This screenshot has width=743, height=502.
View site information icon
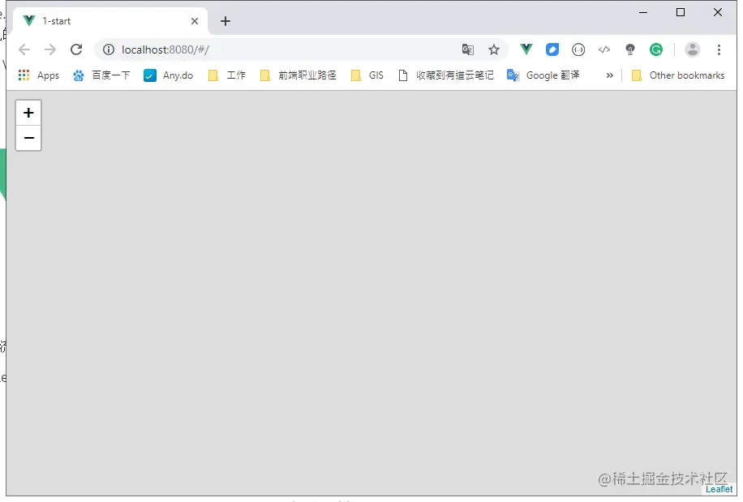(x=109, y=49)
